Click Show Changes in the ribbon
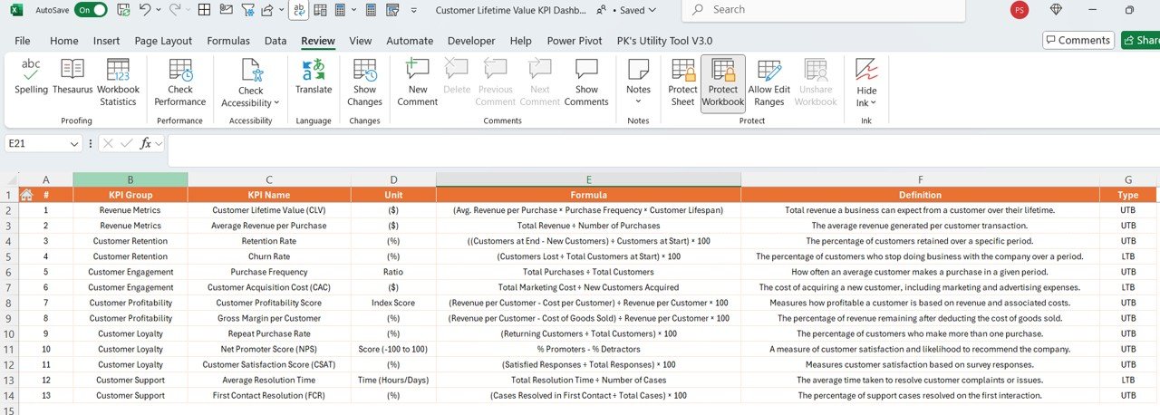Viewport: 1160px width, 415px height. 364,82
